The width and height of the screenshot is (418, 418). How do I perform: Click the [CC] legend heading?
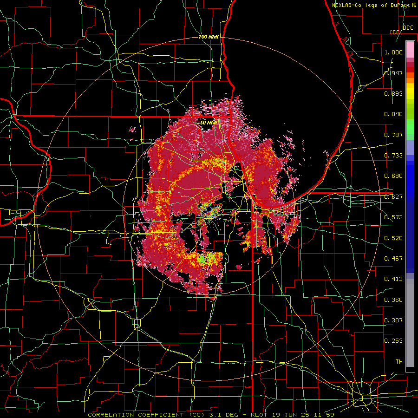396,32
